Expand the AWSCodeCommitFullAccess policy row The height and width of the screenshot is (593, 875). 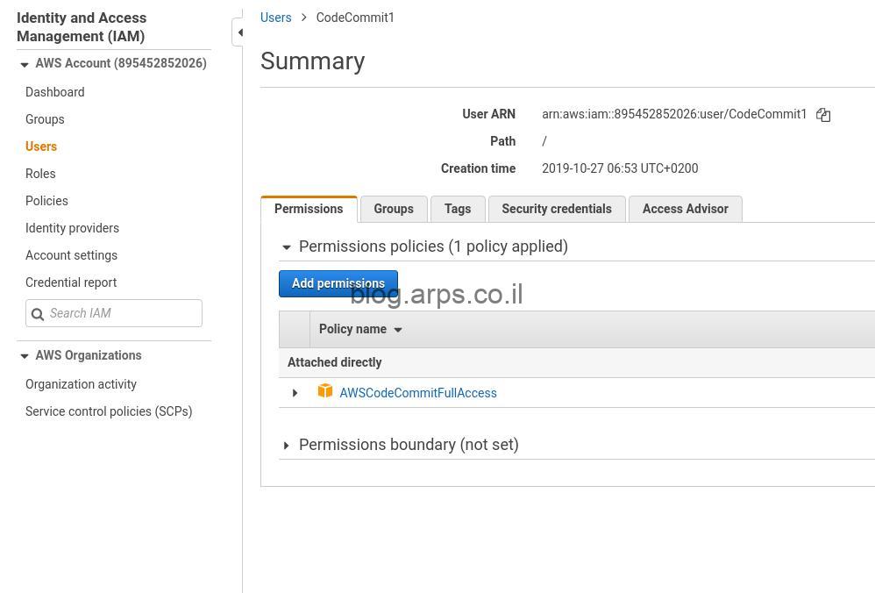(295, 393)
